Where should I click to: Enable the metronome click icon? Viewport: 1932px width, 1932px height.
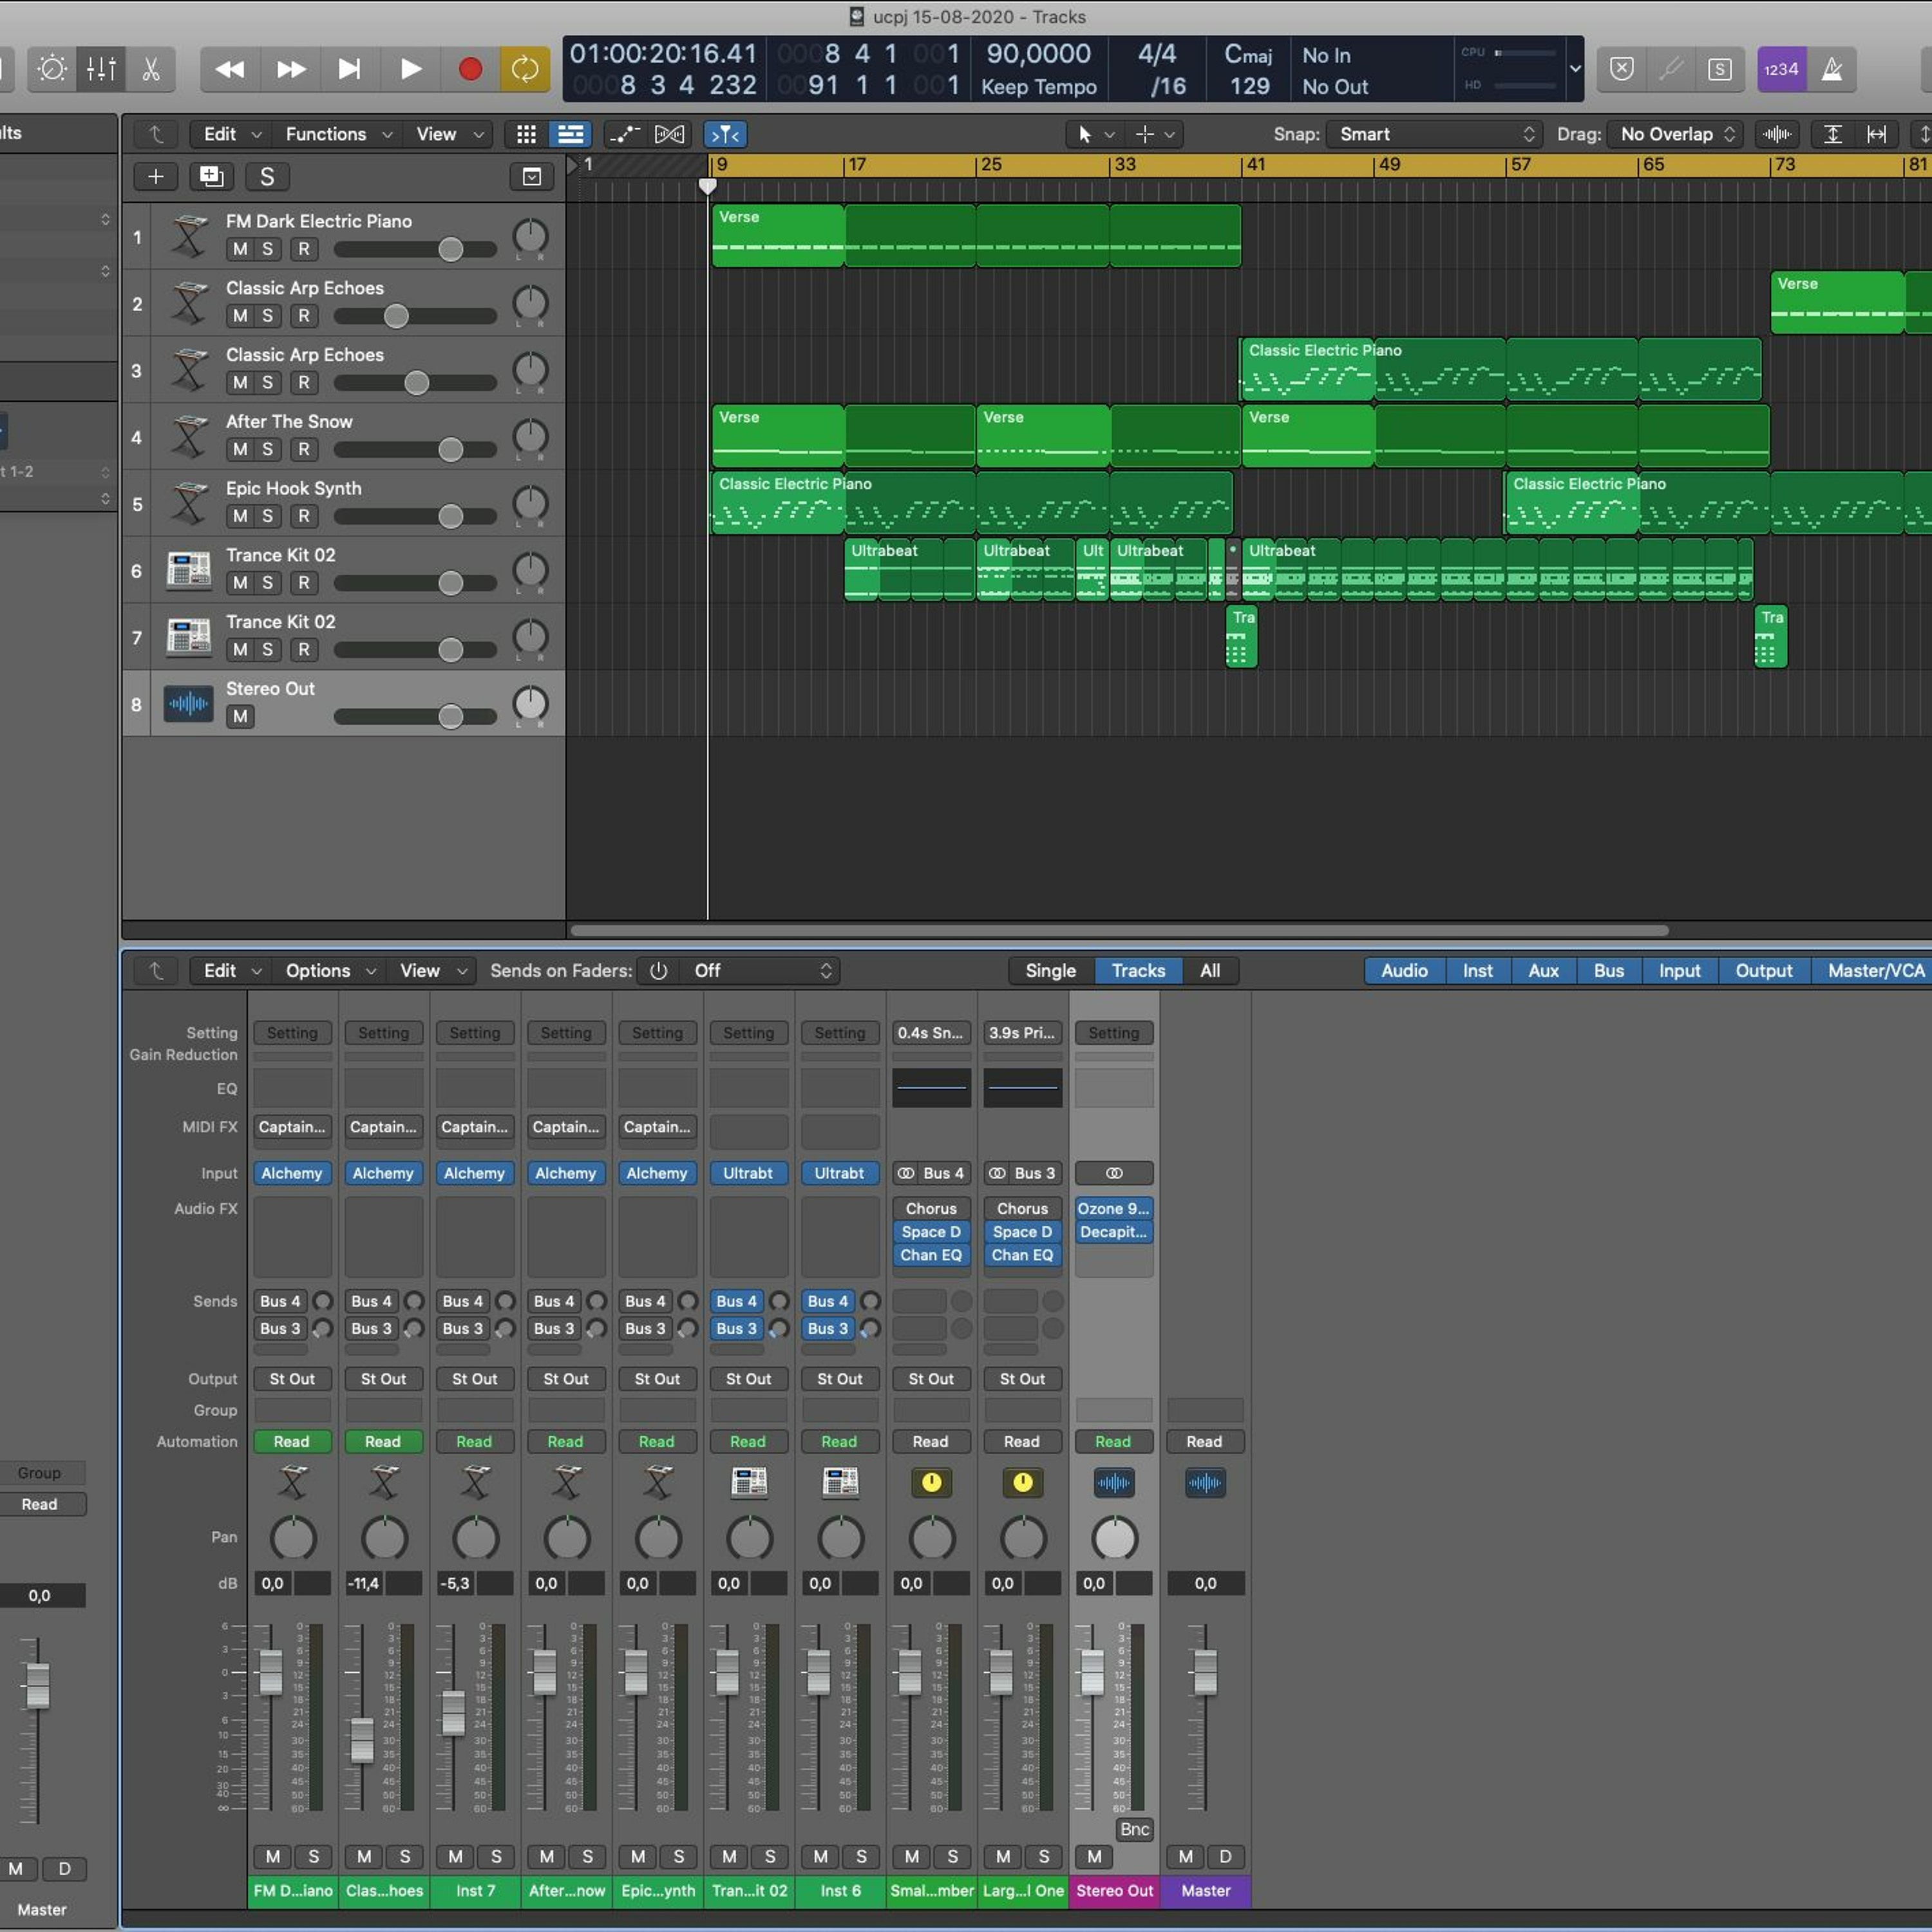coord(1831,69)
